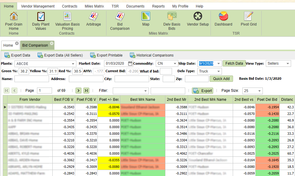Select the Best FOB value -0.4036
This screenshot has width=295, height=176.
64,153
